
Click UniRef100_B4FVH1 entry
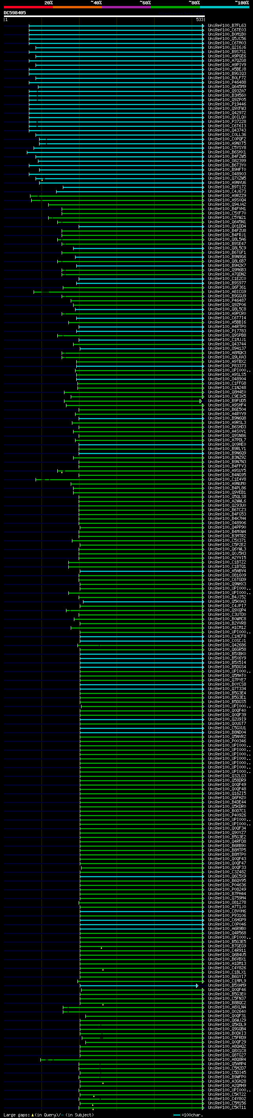[227, 209]
